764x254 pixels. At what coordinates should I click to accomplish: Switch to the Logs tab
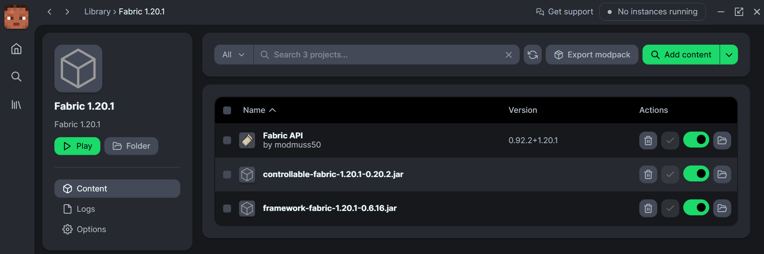[x=117, y=209]
